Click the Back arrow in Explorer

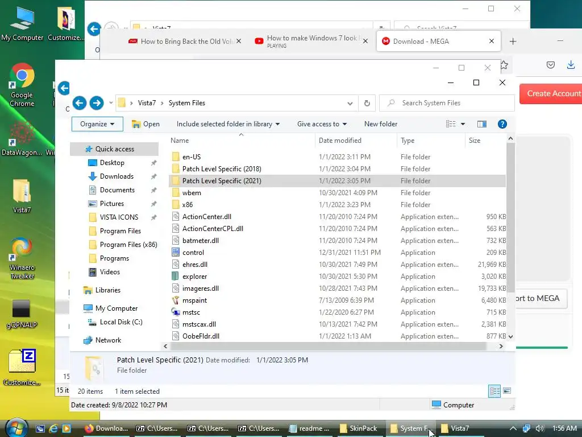coord(80,103)
